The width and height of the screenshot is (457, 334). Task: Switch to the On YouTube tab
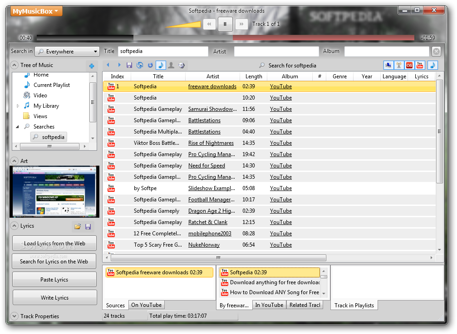click(x=146, y=305)
